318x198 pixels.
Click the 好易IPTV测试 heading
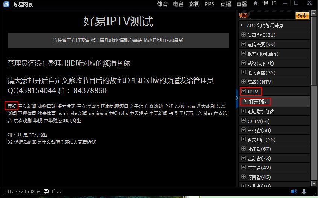(118, 21)
